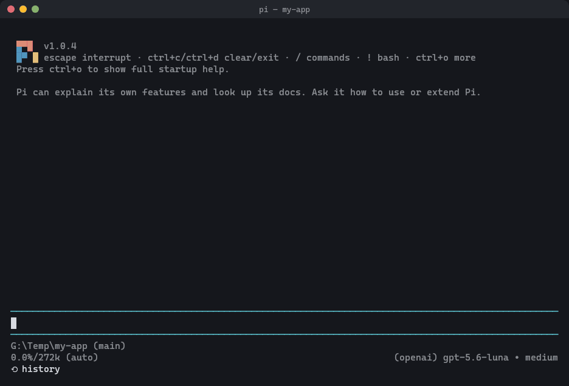This screenshot has width=569, height=386.
Task: Click 'Press ctrl+o to show full startup help.'
Action: [123, 69]
